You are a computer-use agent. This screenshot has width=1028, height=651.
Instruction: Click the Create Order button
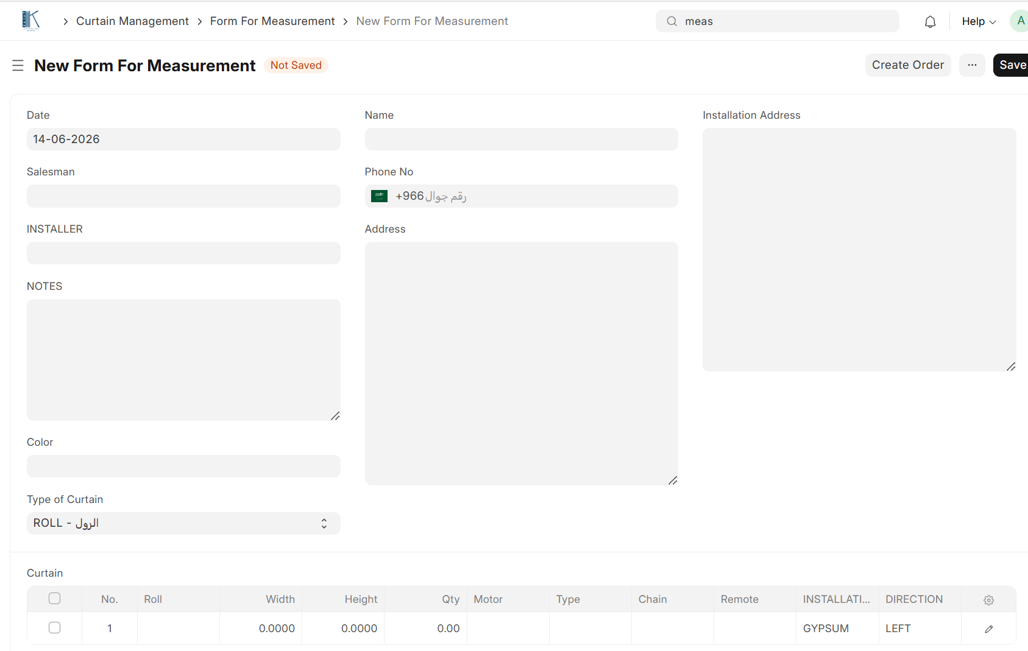click(x=908, y=65)
